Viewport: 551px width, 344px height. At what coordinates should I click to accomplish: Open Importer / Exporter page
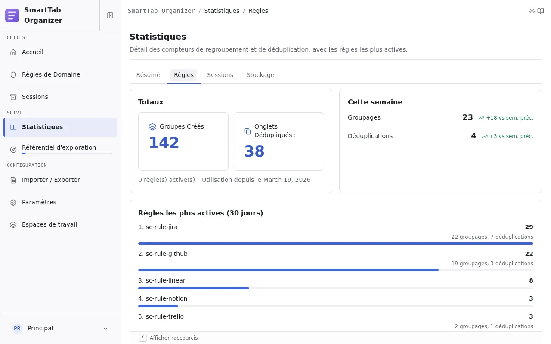(60, 180)
